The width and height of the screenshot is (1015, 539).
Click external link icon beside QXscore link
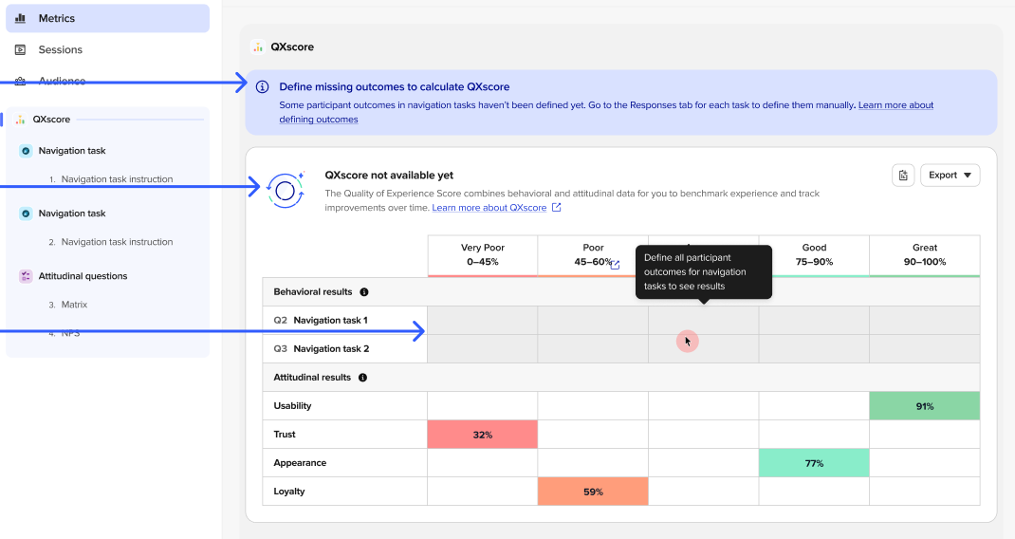pos(556,207)
